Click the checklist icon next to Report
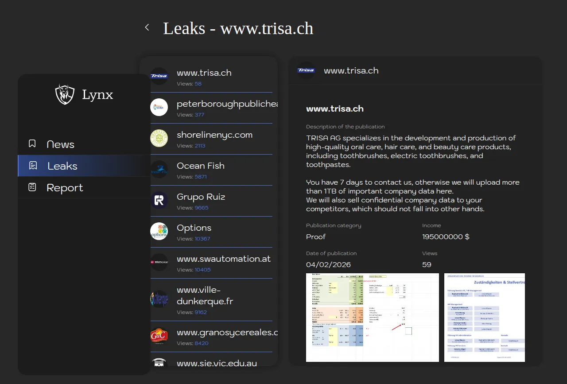The width and height of the screenshot is (567, 384). coord(32,187)
